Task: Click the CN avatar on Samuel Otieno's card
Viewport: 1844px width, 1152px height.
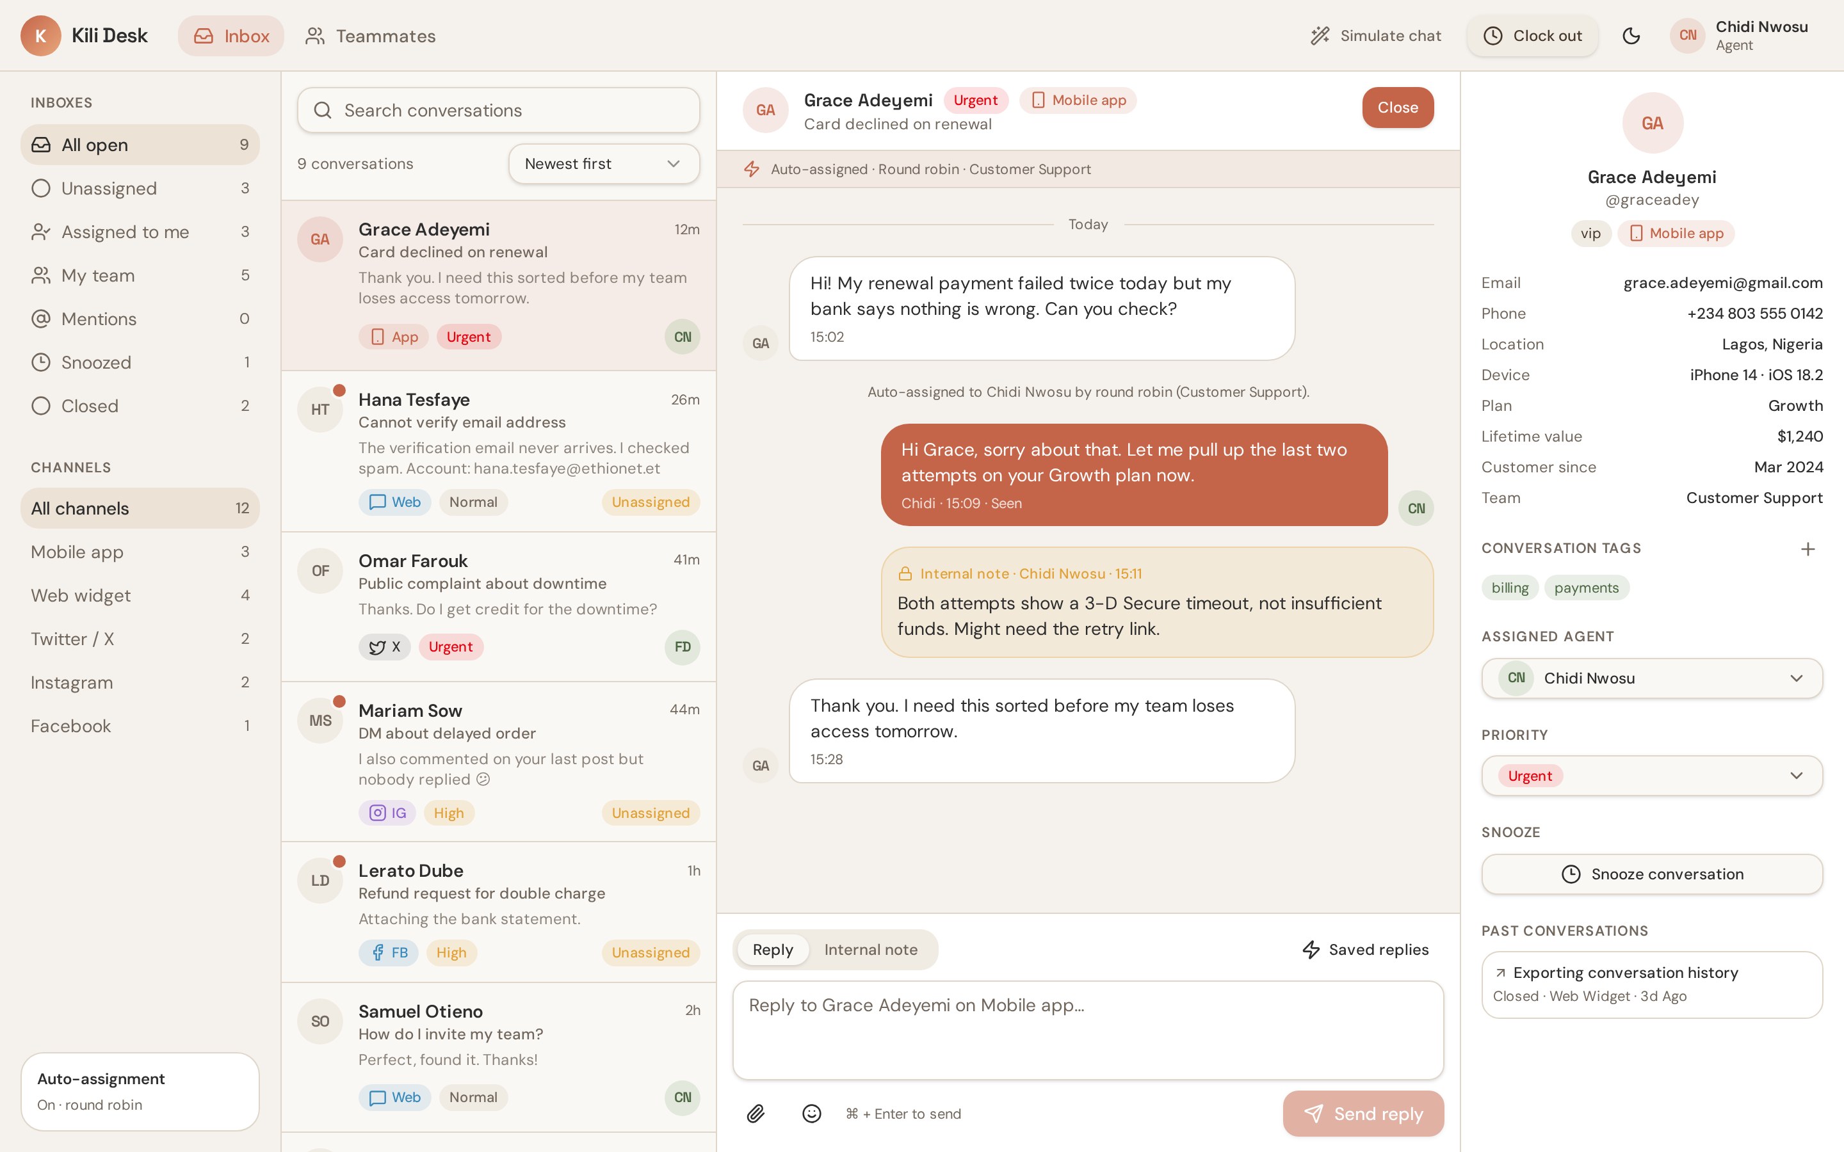Action: point(682,1097)
